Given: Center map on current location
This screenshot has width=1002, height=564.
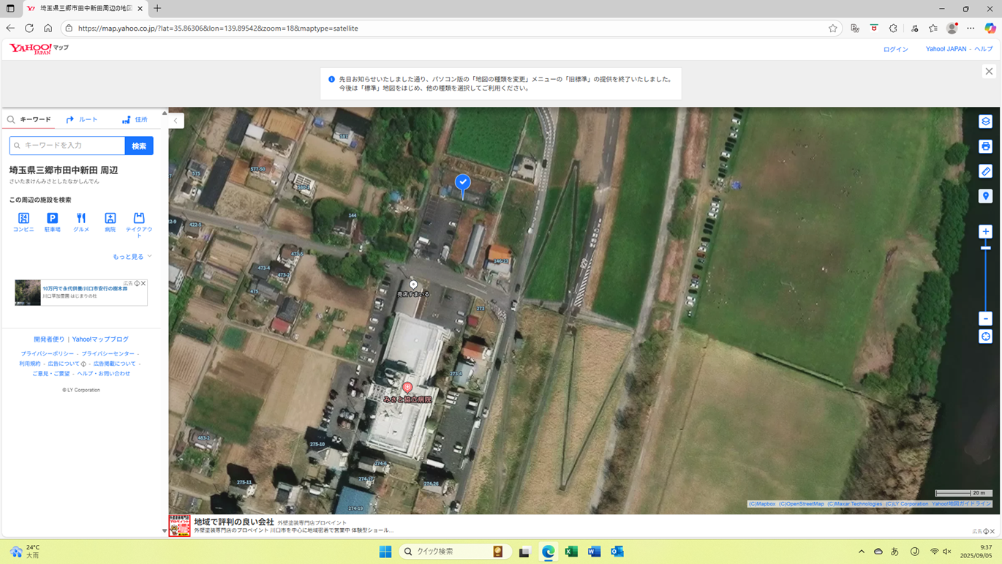Looking at the screenshot, I should click(x=985, y=336).
